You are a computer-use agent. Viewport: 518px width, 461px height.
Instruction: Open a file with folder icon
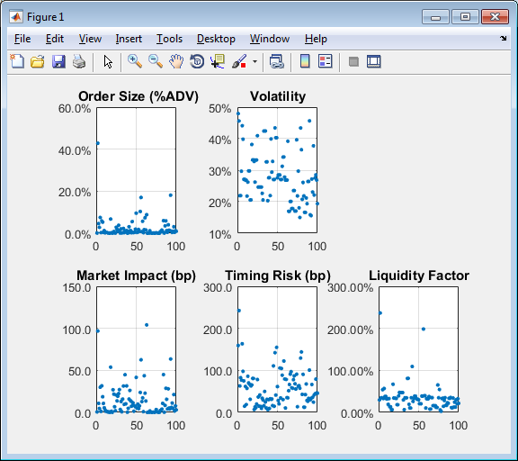[x=38, y=61]
